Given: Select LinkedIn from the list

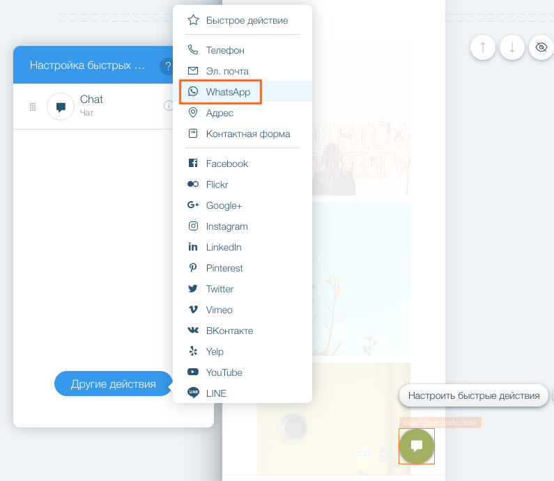Looking at the screenshot, I should 224,247.
